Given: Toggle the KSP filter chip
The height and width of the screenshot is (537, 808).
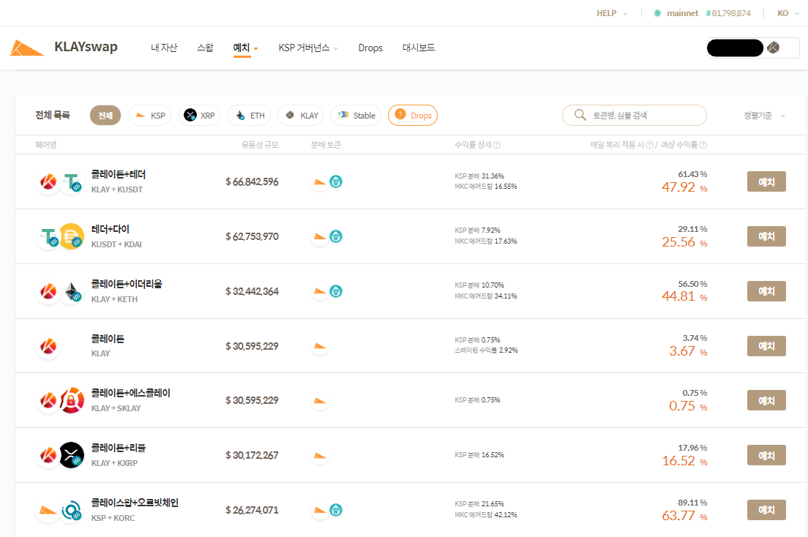Looking at the screenshot, I should click(x=149, y=116).
